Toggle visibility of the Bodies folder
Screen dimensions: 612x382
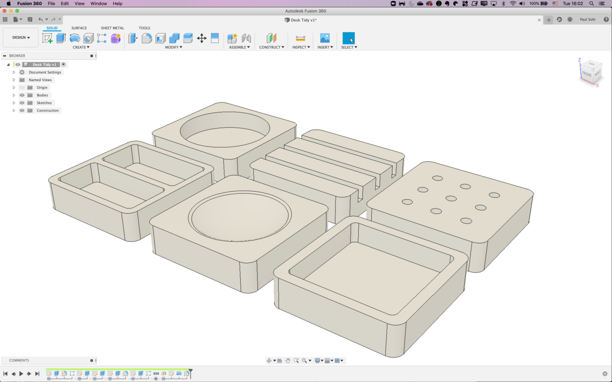pyautogui.click(x=22, y=95)
